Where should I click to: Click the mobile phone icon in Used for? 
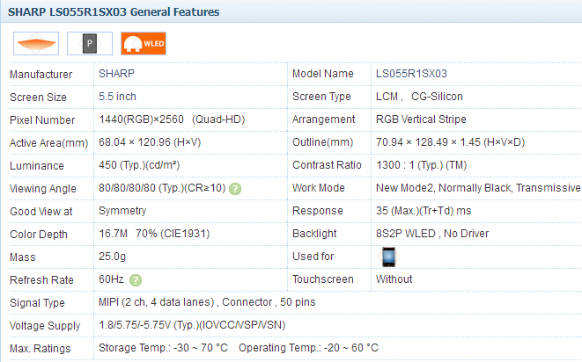click(x=388, y=257)
